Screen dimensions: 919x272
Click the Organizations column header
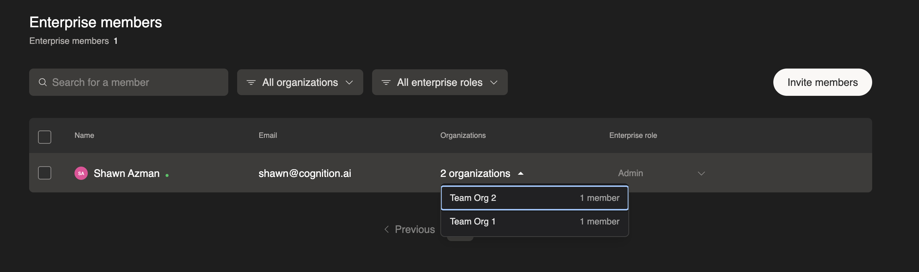[x=463, y=135]
